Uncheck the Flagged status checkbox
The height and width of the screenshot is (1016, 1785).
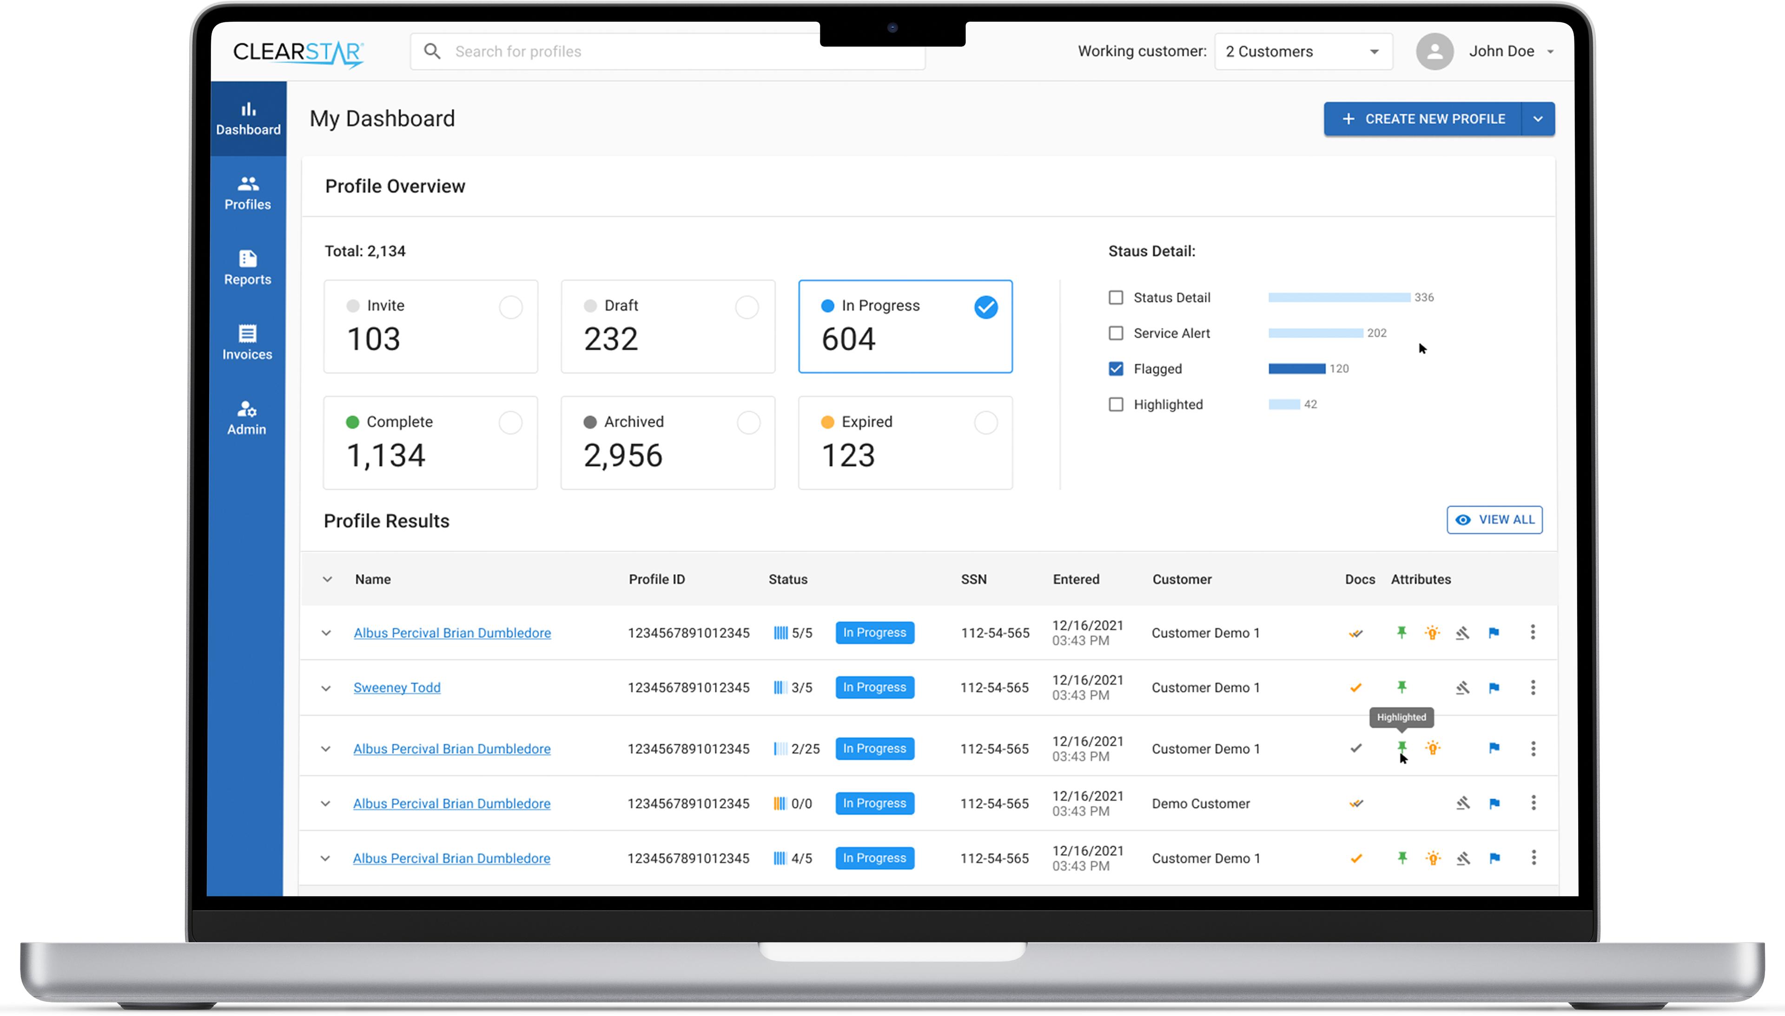pyautogui.click(x=1116, y=369)
